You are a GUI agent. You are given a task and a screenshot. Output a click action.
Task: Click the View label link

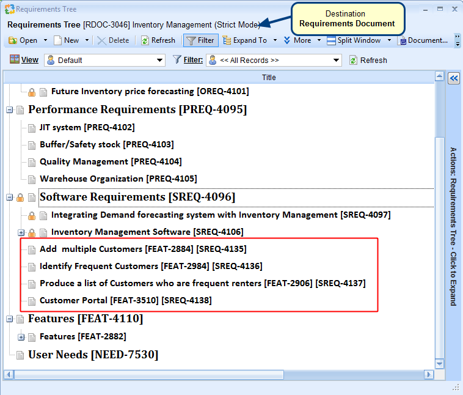pos(29,60)
